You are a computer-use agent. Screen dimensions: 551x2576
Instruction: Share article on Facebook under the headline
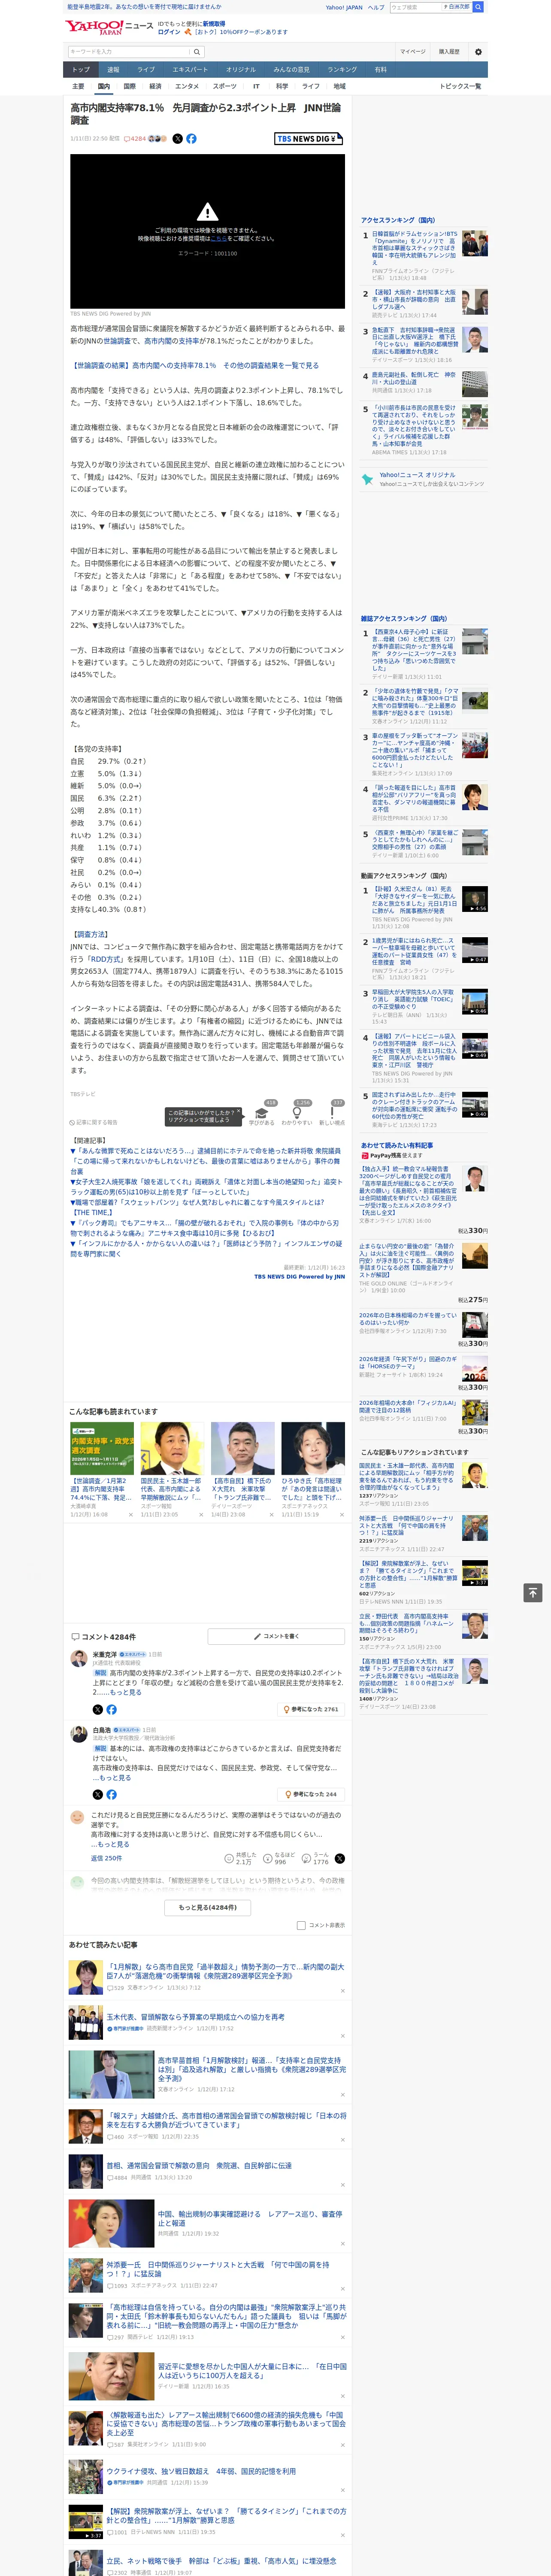(191, 139)
